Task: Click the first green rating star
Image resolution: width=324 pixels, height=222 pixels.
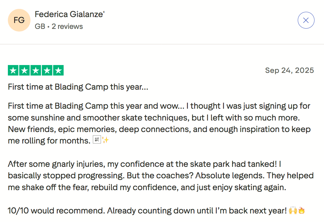Action: click(x=13, y=70)
